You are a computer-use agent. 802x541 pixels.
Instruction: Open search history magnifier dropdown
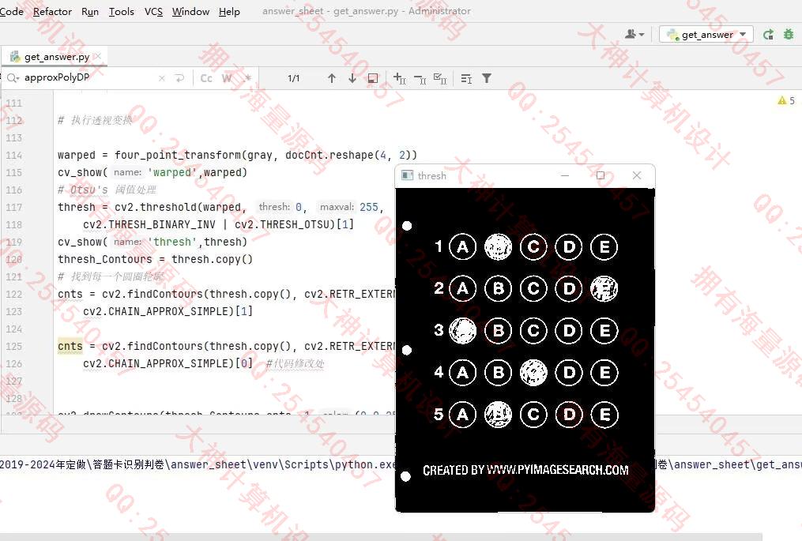13,77
